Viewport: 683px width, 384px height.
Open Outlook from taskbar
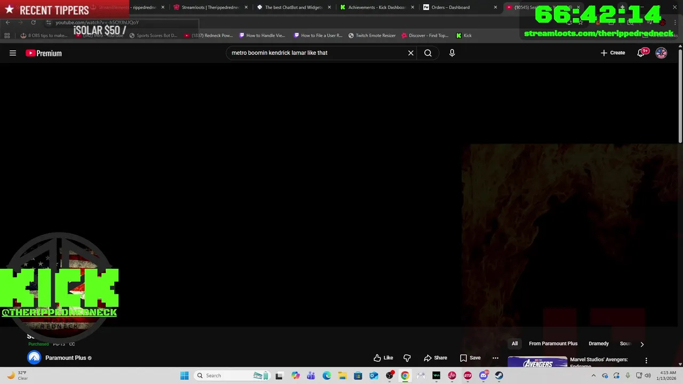374,375
